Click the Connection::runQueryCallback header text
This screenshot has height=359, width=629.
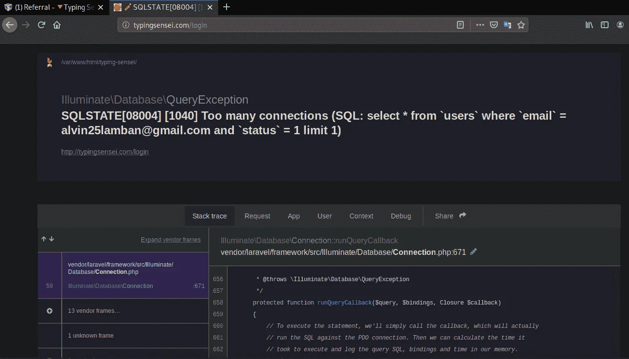coord(309,240)
